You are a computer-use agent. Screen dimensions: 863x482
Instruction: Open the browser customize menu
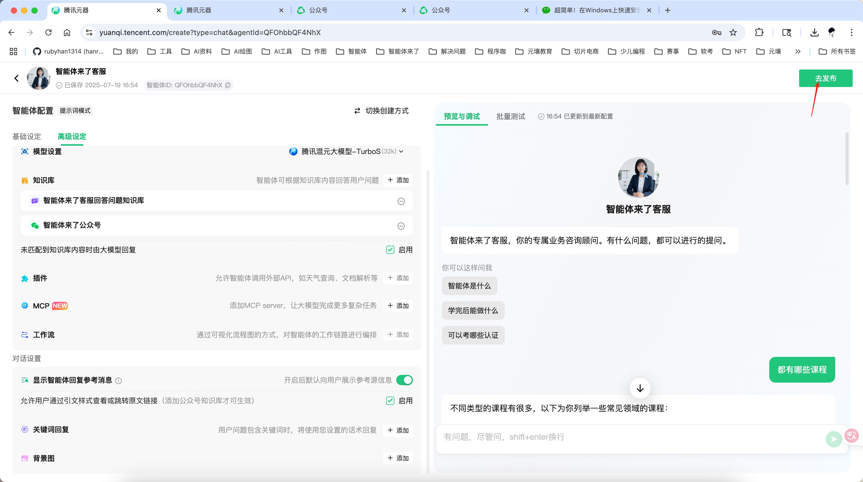[x=852, y=32]
